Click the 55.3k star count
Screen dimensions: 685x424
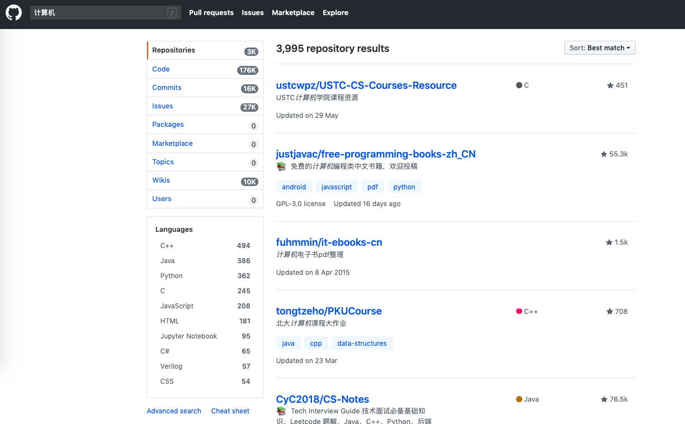pos(618,154)
